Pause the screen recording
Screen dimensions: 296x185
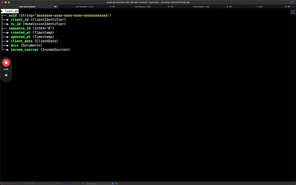point(6,75)
